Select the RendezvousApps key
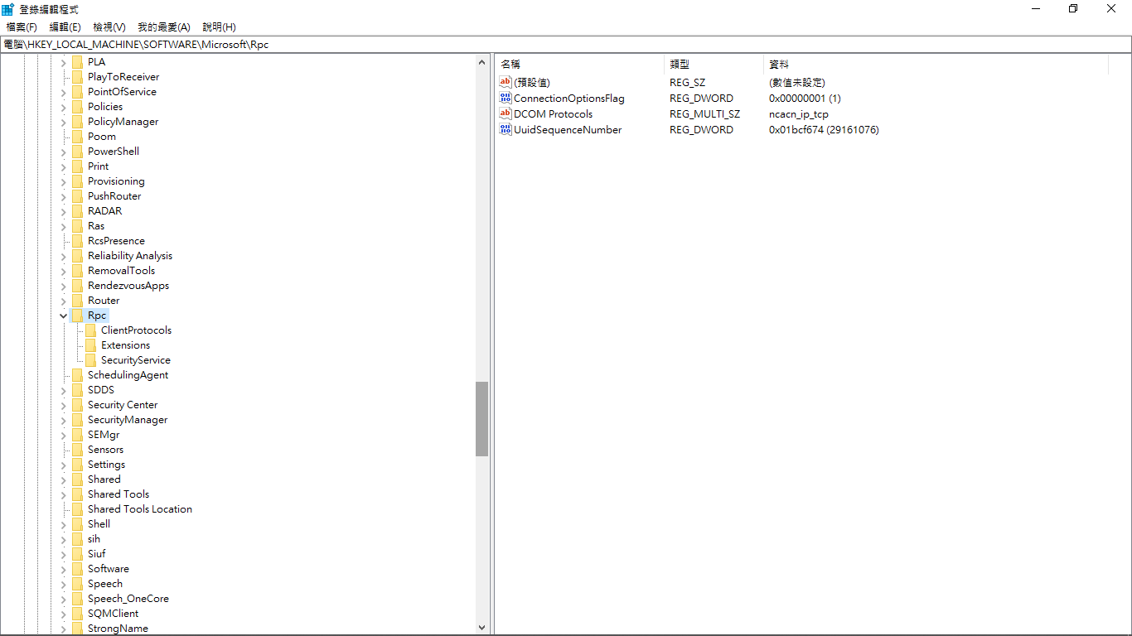This screenshot has height=636, width=1132. pos(128,286)
